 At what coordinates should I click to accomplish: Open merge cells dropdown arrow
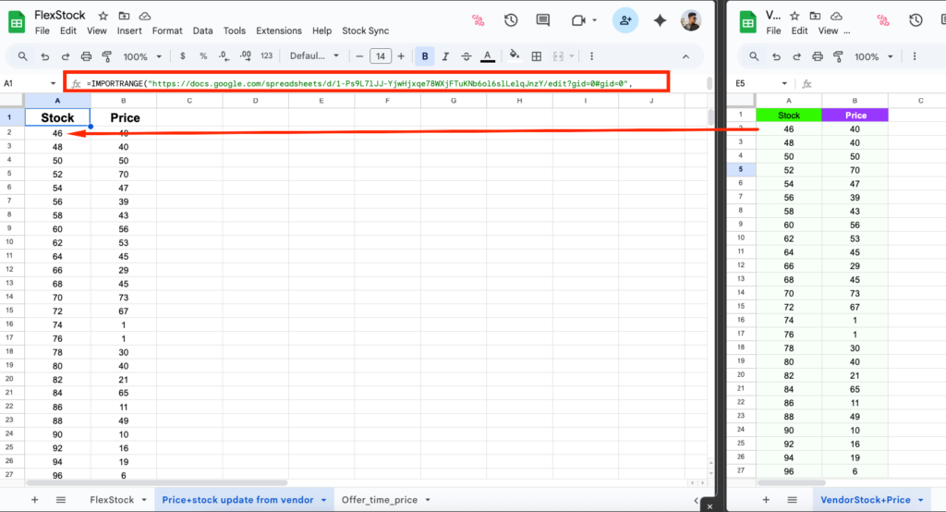571,56
